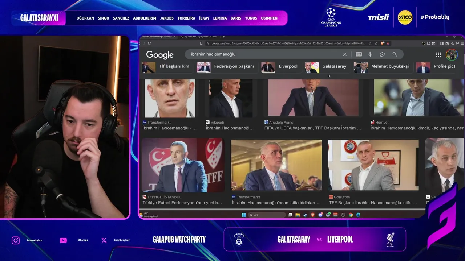Switch to ibrahim hacıosmanoğlu Google tab
Screen dimensions: 465x261
click(156, 37)
